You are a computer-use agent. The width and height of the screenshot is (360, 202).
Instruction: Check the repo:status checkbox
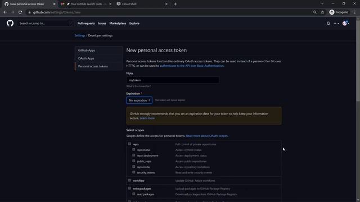click(134, 150)
